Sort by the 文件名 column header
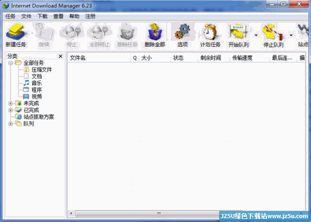Viewport: 311px width, 222px height. pos(99,58)
